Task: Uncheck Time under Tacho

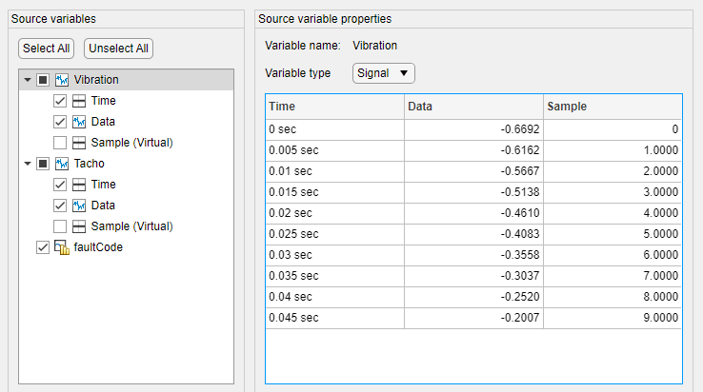Action: [60, 185]
